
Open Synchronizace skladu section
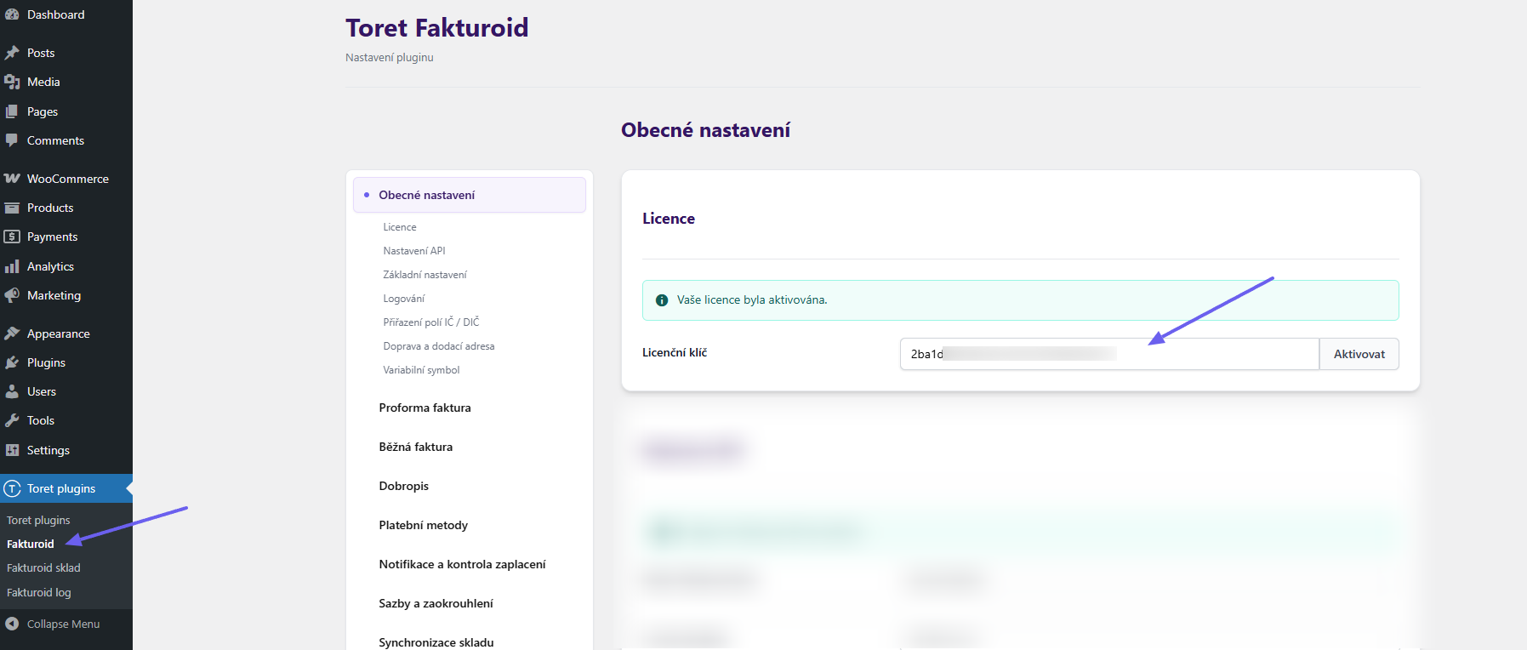coord(436,642)
